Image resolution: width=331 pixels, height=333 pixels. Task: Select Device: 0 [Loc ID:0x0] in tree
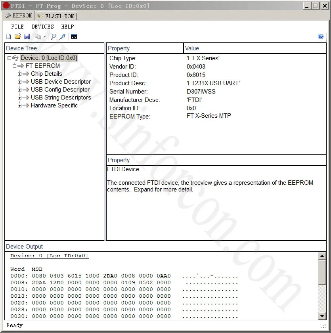pyautogui.click(x=49, y=58)
